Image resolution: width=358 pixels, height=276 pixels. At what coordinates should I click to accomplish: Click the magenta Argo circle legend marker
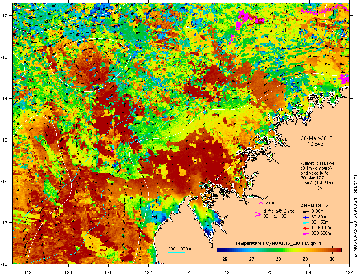[261, 203]
